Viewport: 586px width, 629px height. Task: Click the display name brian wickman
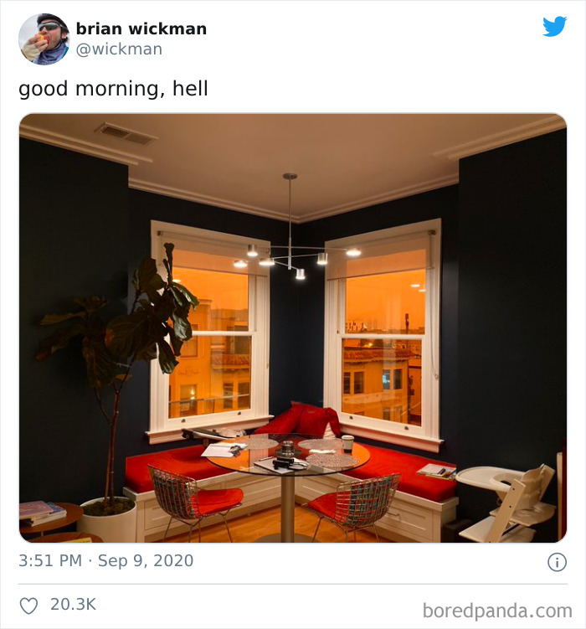141,28
